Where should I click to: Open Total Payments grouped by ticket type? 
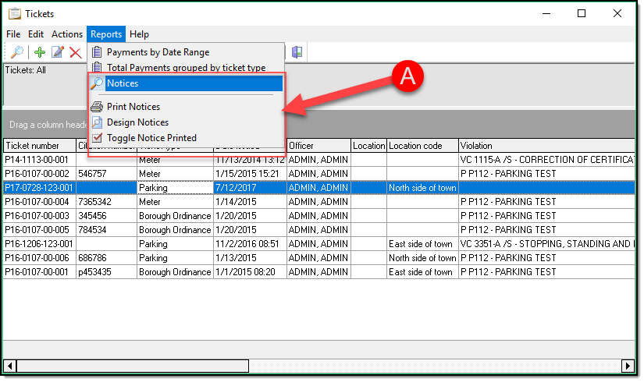(186, 68)
